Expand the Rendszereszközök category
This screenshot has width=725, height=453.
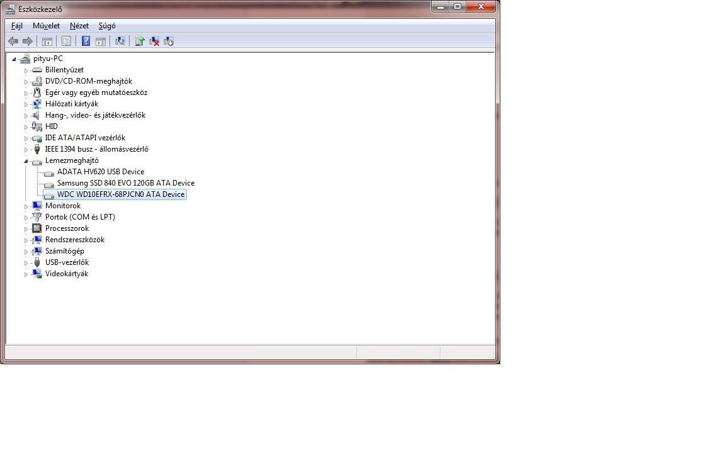pyautogui.click(x=26, y=240)
